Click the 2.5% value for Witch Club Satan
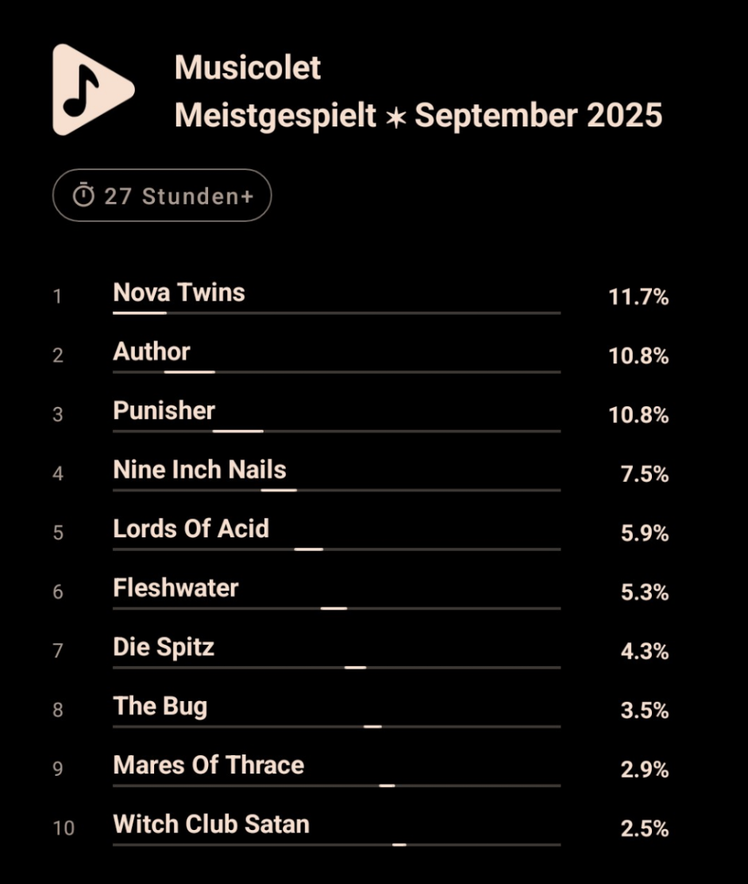 (644, 829)
